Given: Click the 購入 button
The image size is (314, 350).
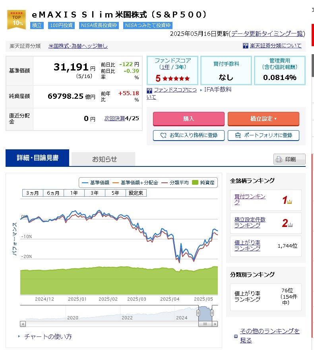Looking at the screenshot, I should click(188, 119).
